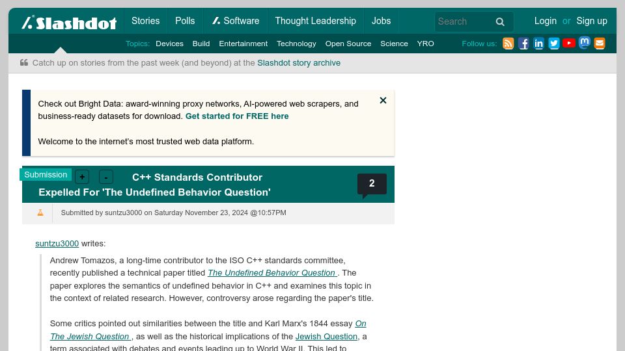Close the Bright Data banner
The width and height of the screenshot is (625, 351).
pos(383,100)
